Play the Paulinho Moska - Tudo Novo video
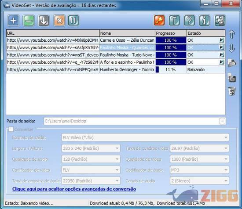Image resolution: width=242 pixels, height=209 pixels. point(222,55)
